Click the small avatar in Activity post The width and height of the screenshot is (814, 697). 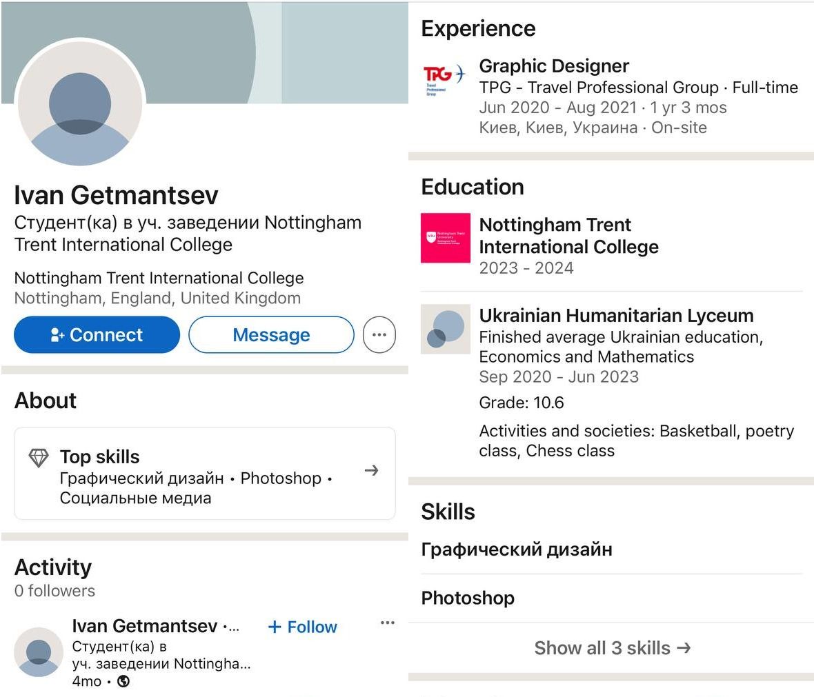39,651
